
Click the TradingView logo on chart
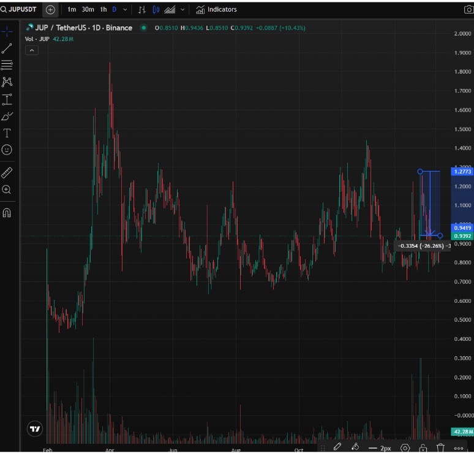pyautogui.click(x=35, y=429)
